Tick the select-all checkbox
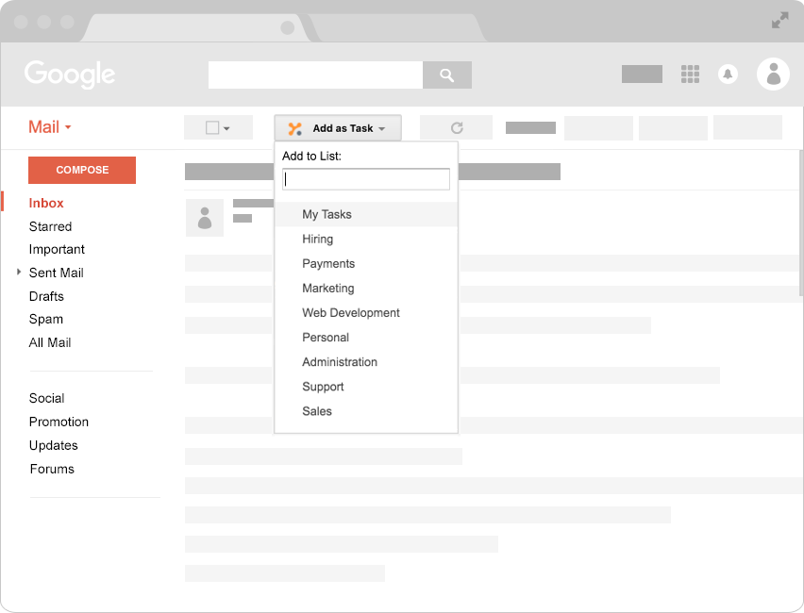This screenshot has height=613, width=804. pos(212,128)
